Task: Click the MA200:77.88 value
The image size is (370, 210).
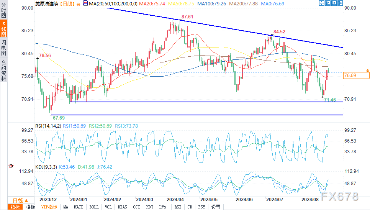Action: [x=244, y=4]
